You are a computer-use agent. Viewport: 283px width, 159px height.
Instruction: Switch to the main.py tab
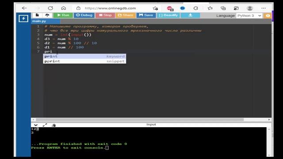[x=46, y=21]
